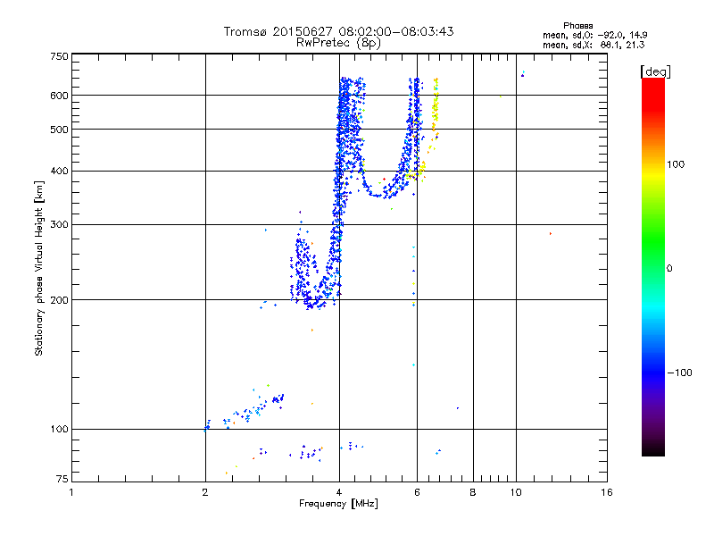Click the y-axis tick label '75'
The width and height of the screenshot is (714, 536).
tap(62, 479)
